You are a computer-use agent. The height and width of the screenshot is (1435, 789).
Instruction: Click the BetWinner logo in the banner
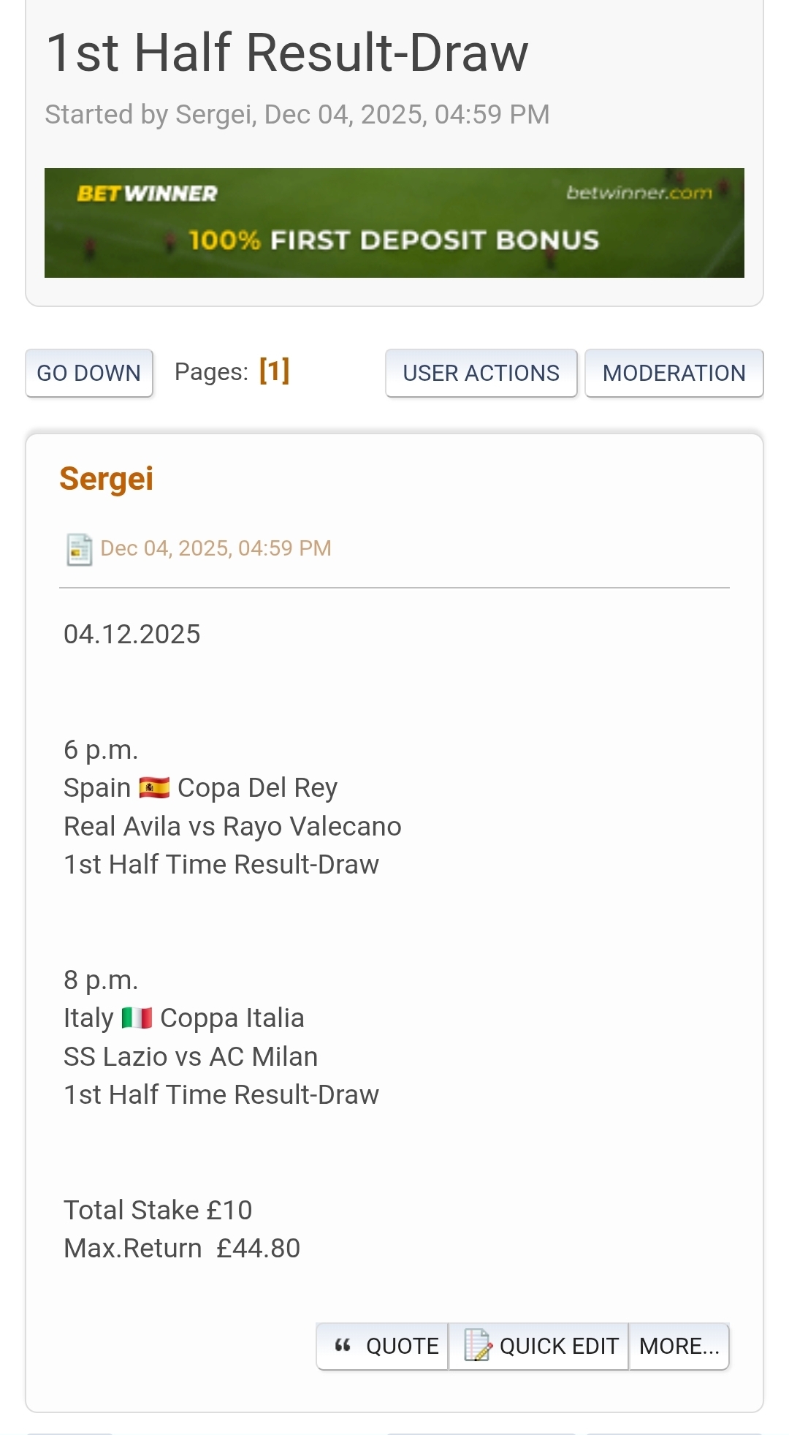pyautogui.click(x=148, y=194)
